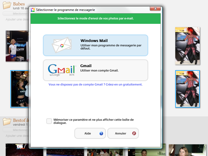Choose the Windows Mail option
Viewport: 208px width, 156px height.
96,45
